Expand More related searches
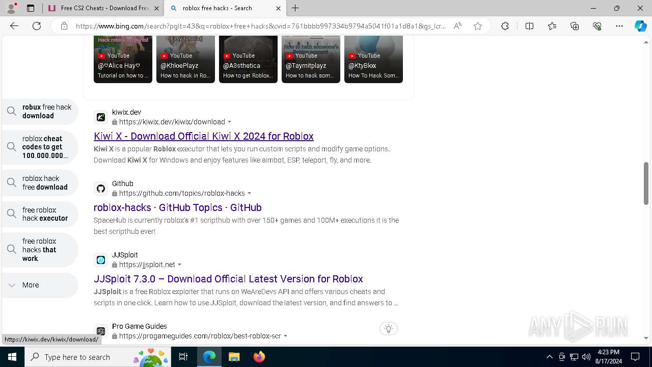 pos(40,285)
